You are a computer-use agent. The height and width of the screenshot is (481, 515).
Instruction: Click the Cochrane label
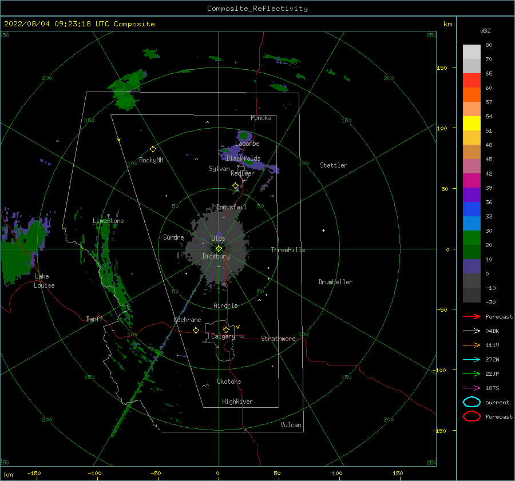coord(187,320)
